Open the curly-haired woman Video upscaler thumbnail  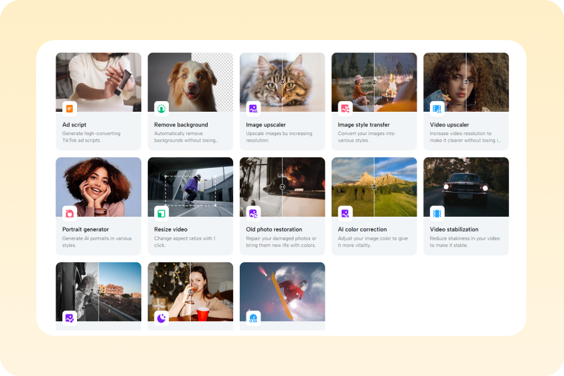tap(466, 82)
